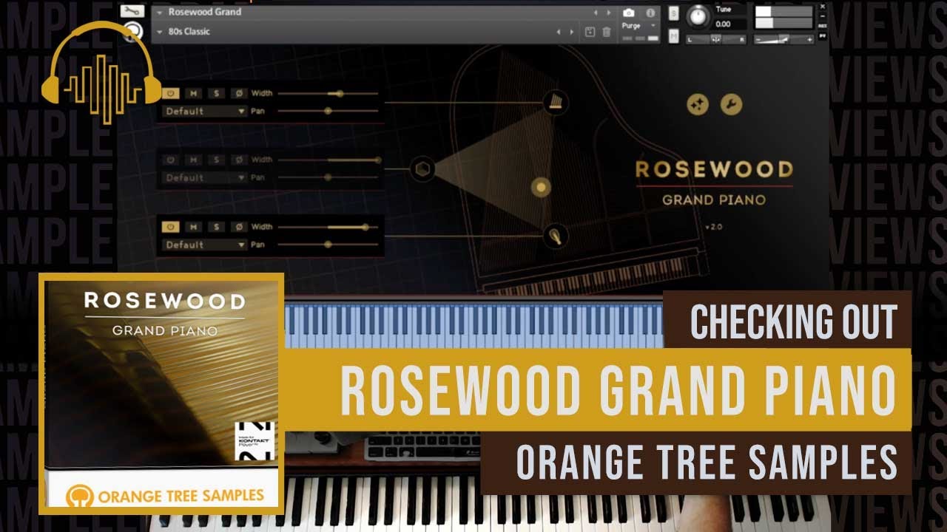Select the bulb-shaped microphone position icon
Viewport: 947px width, 532px height.
click(x=556, y=236)
